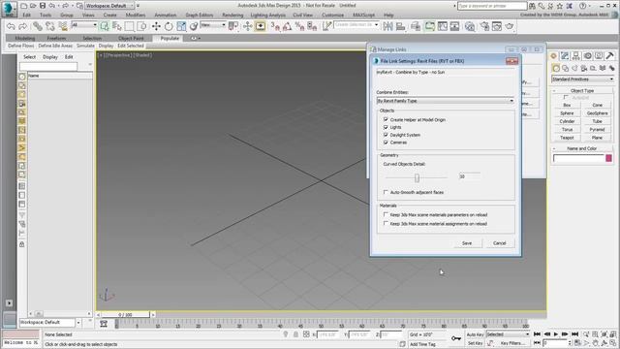Viewport: 620px width, 349px height.
Task: Toggle the 3D Snaps icon
Action: pyautogui.click(x=275, y=26)
